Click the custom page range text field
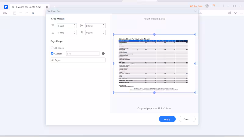Image resolution: width=244 pixels, height=137 pixels. tap(83, 54)
